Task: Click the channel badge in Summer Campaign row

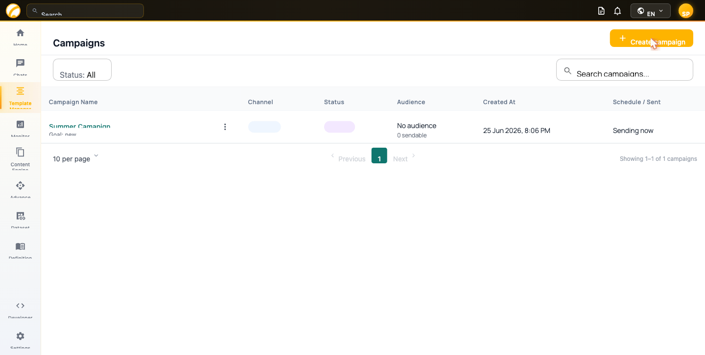Action: [x=264, y=127]
